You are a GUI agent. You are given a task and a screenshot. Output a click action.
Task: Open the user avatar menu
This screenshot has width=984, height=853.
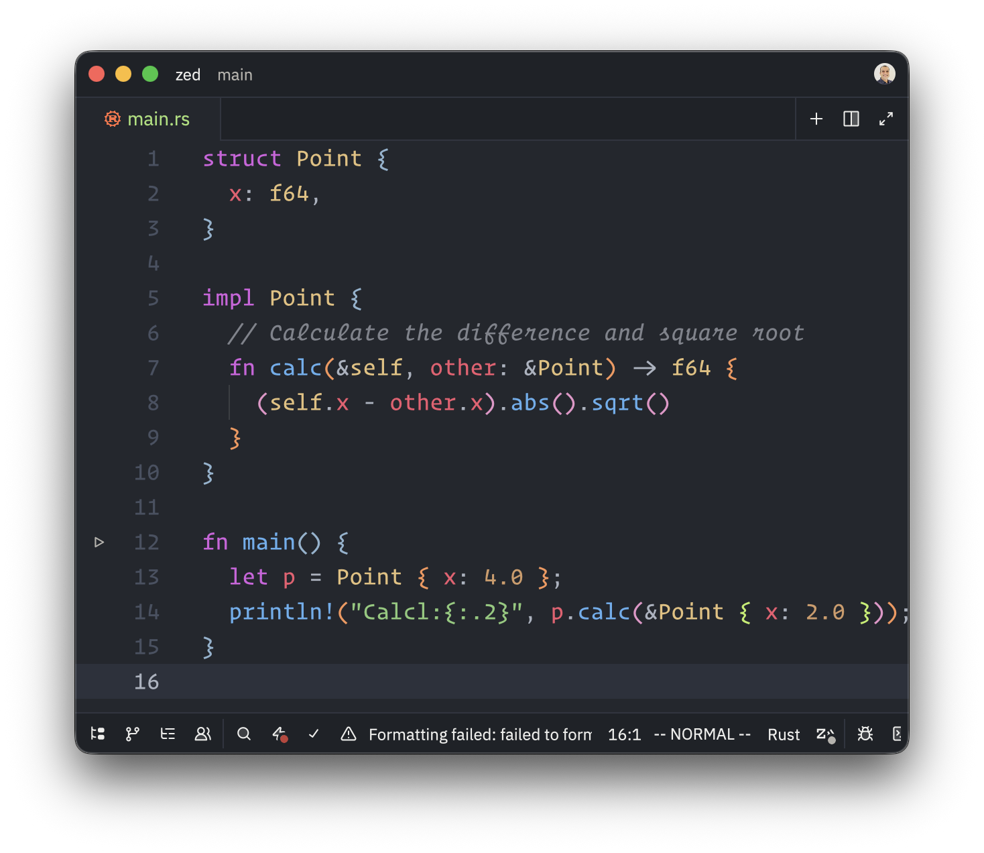(x=885, y=74)
